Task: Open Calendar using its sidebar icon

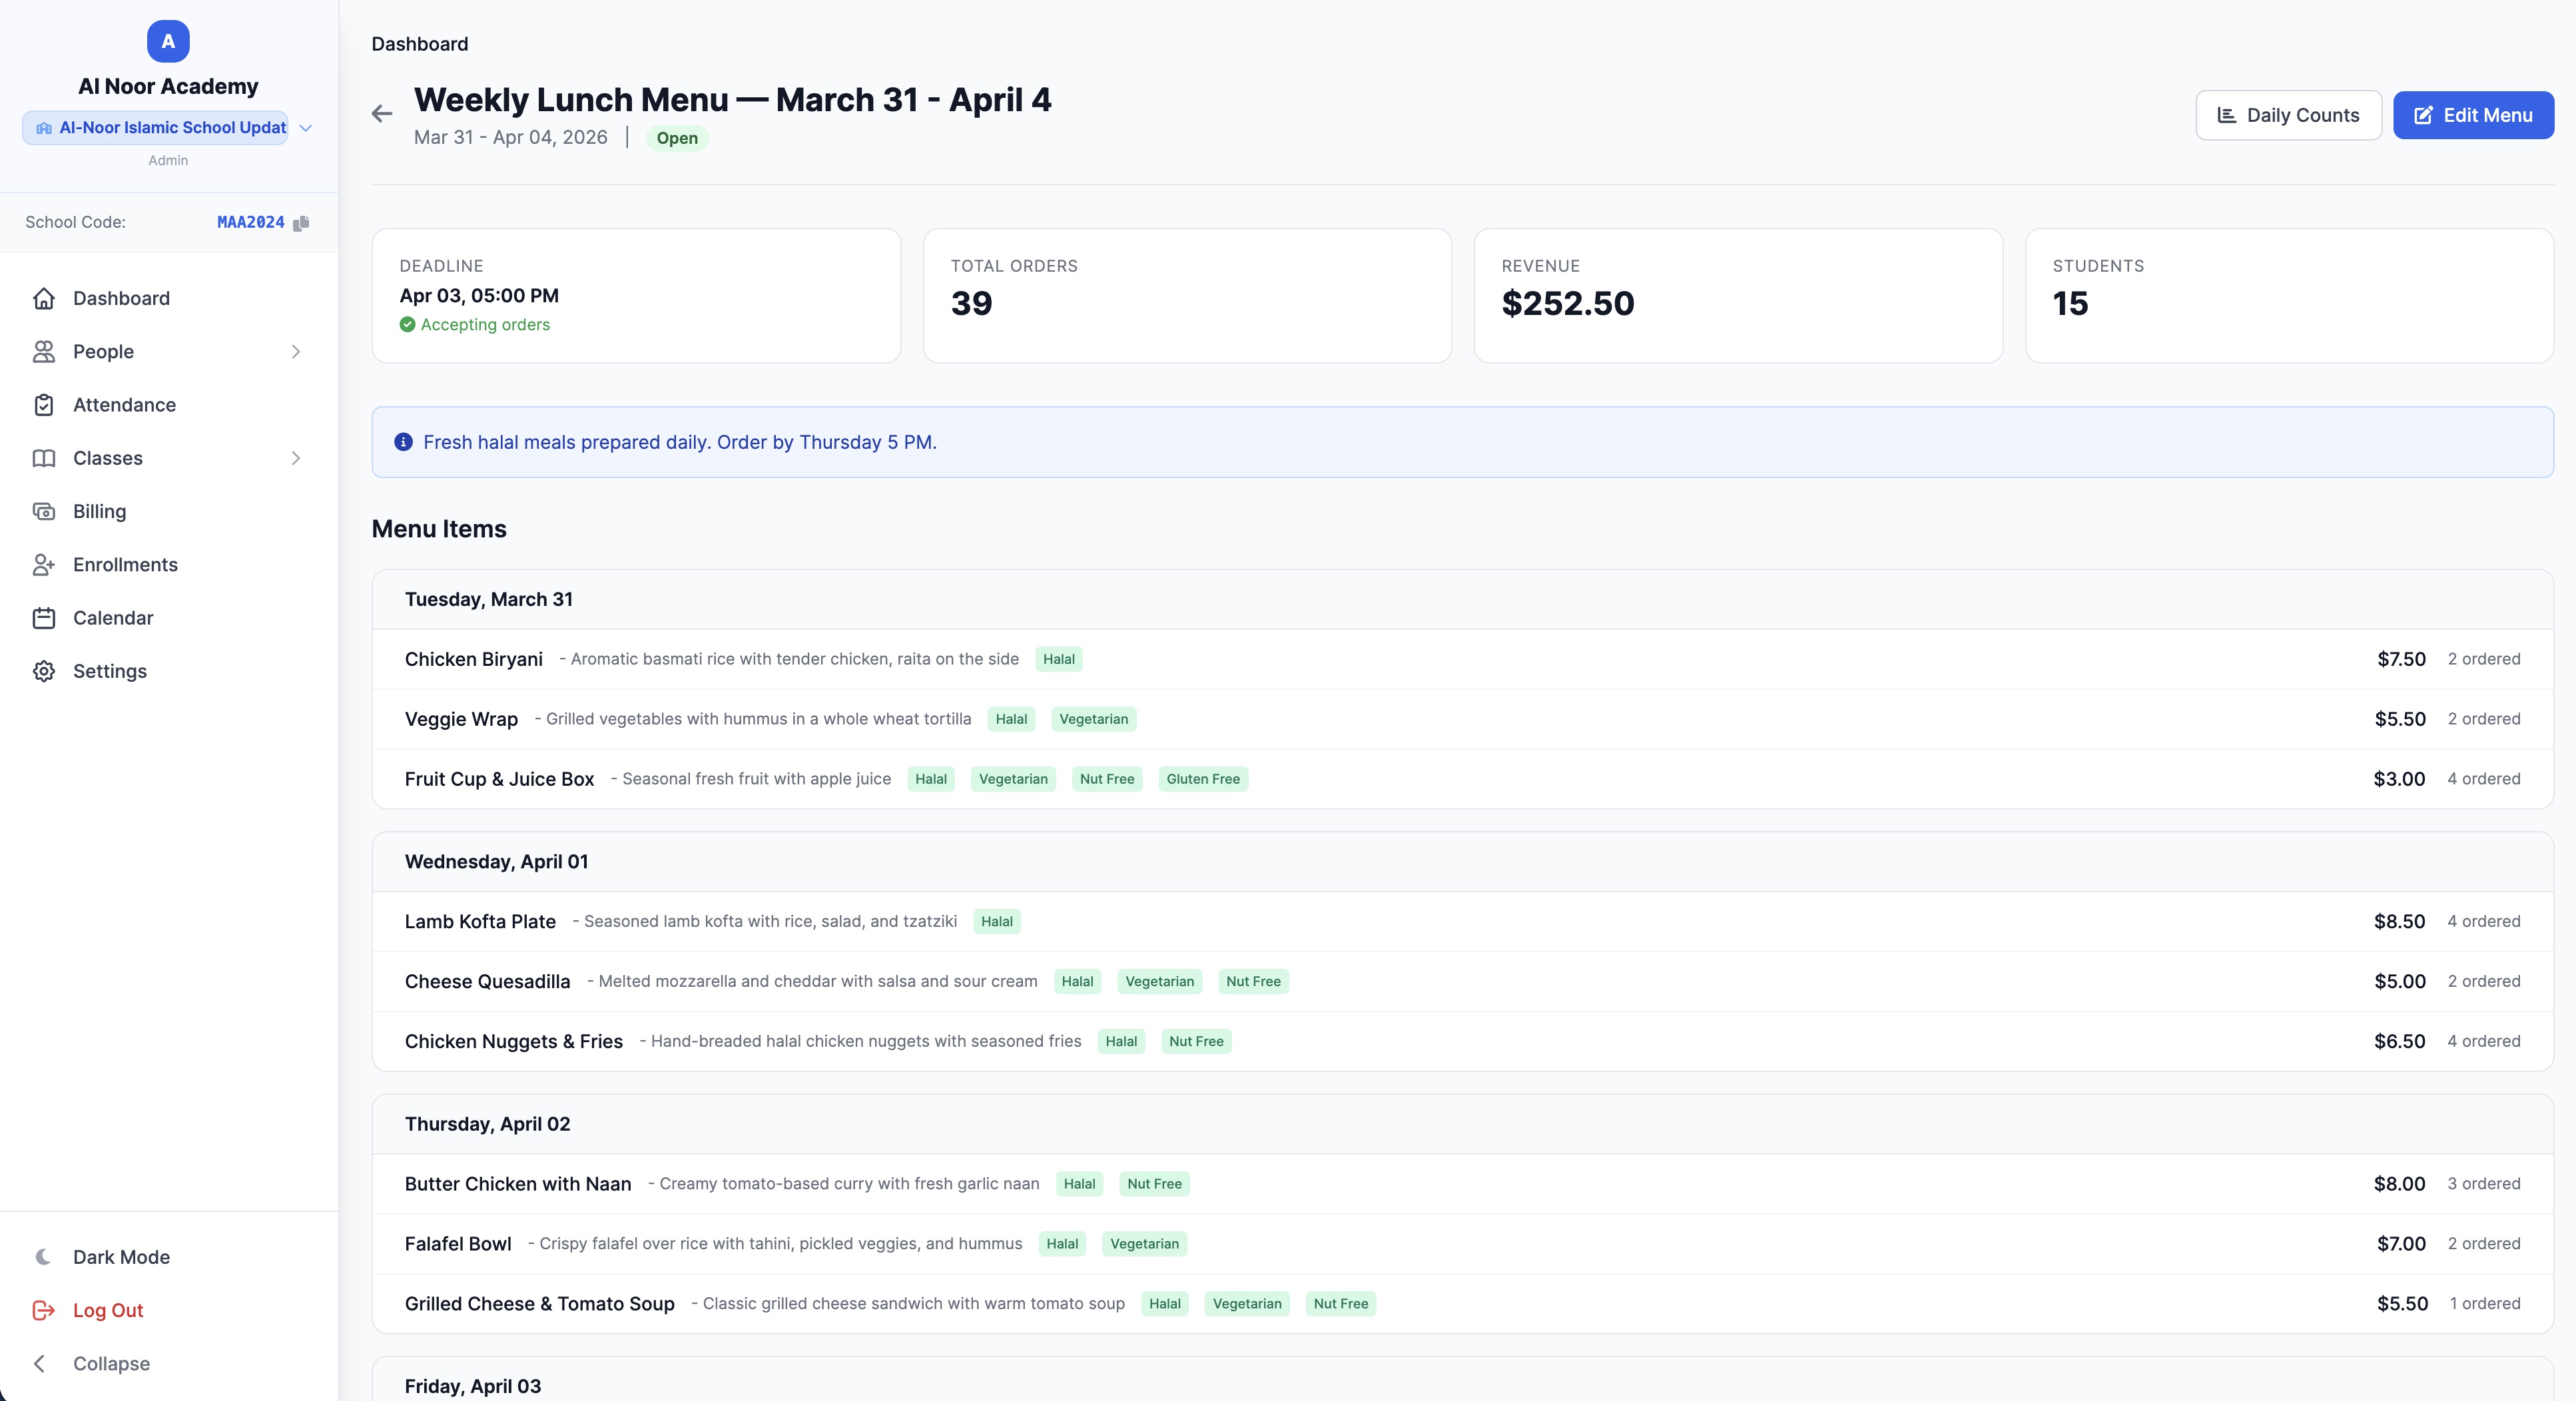Action: pos(44,618)
